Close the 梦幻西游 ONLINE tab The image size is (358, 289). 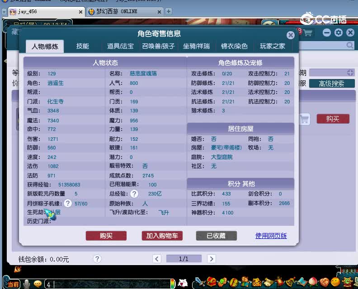coord(159,12)
